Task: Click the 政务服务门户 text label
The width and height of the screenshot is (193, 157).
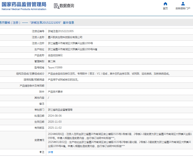Action: [x=183, y=9]
